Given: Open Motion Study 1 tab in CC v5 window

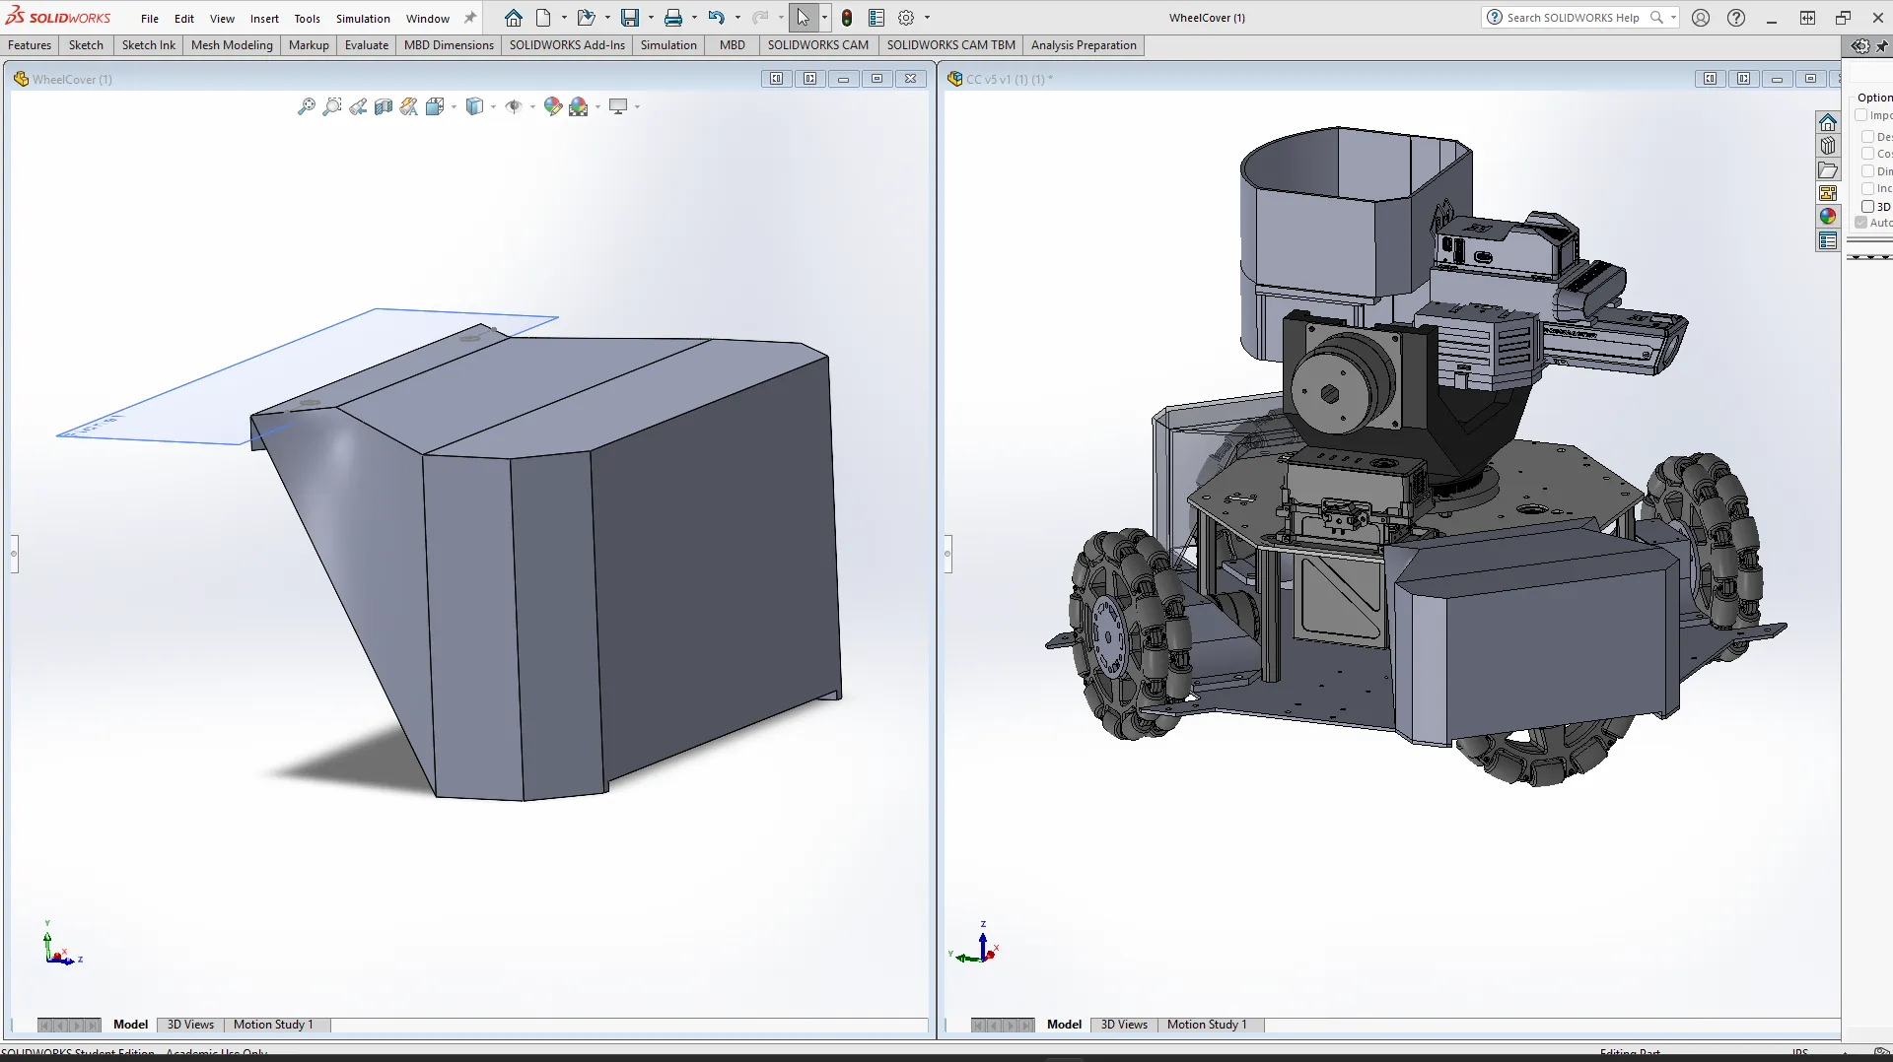Looking at the screenshot, I should [x=1207, y=1025].
